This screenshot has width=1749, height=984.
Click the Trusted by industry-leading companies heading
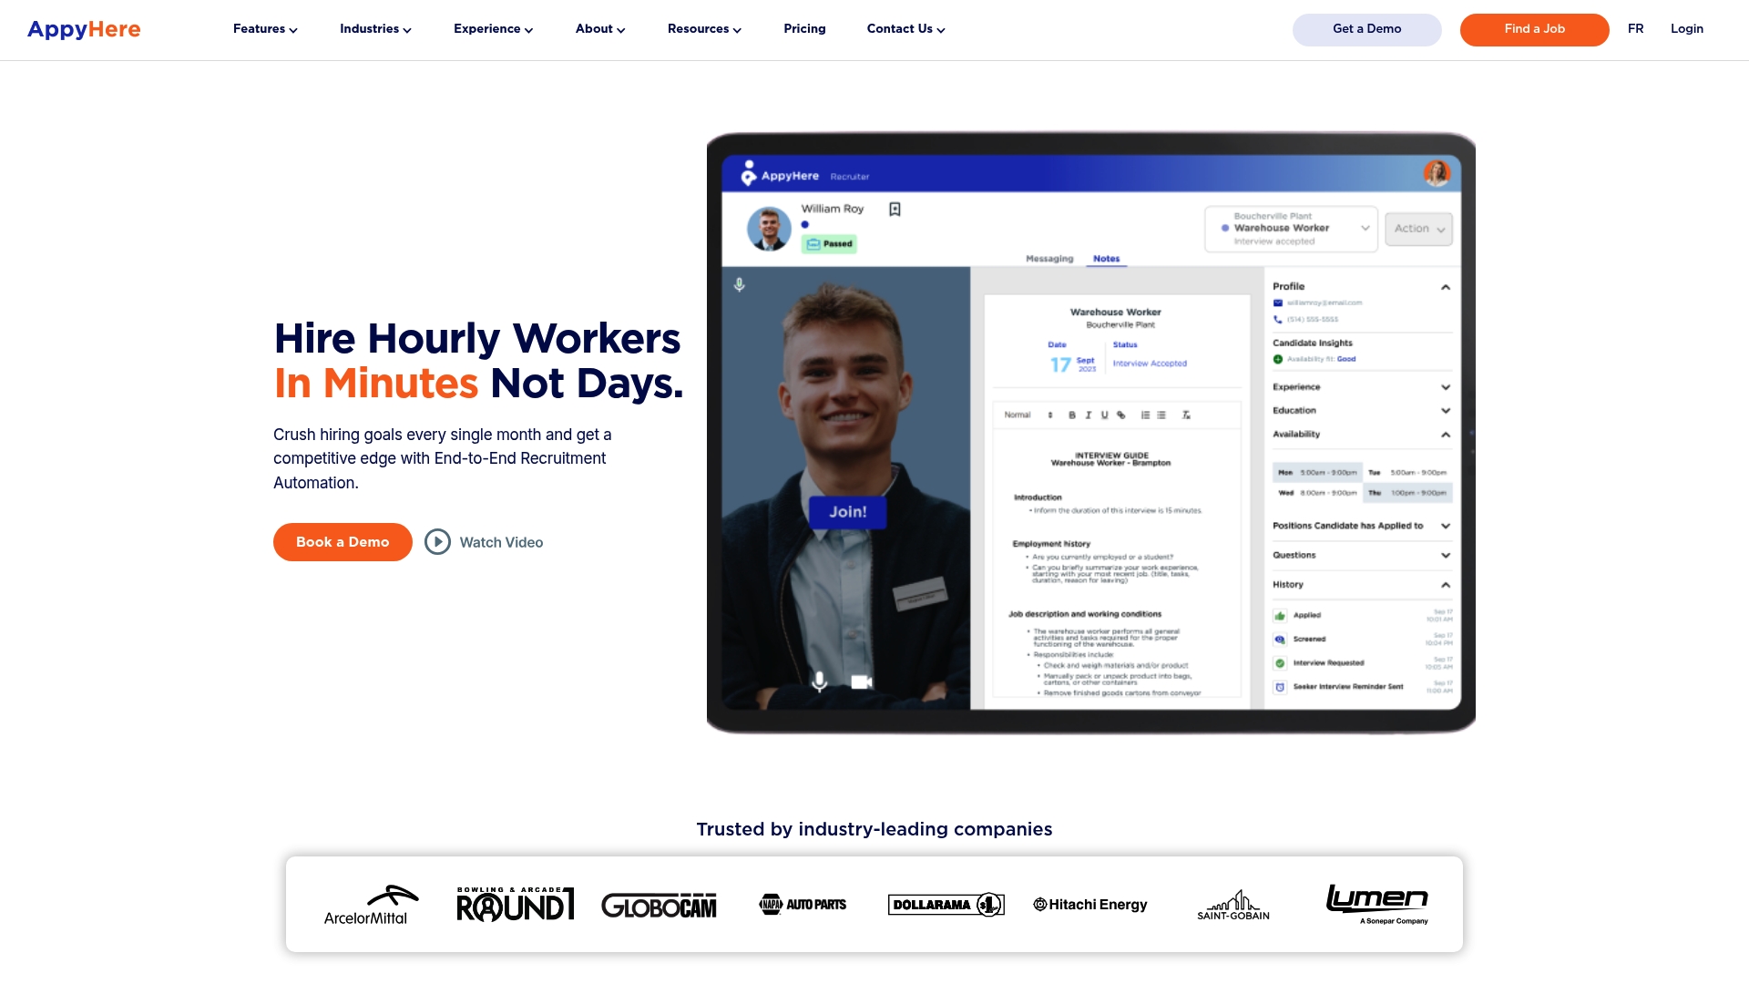pyautogui.click(x=874, y=829)
